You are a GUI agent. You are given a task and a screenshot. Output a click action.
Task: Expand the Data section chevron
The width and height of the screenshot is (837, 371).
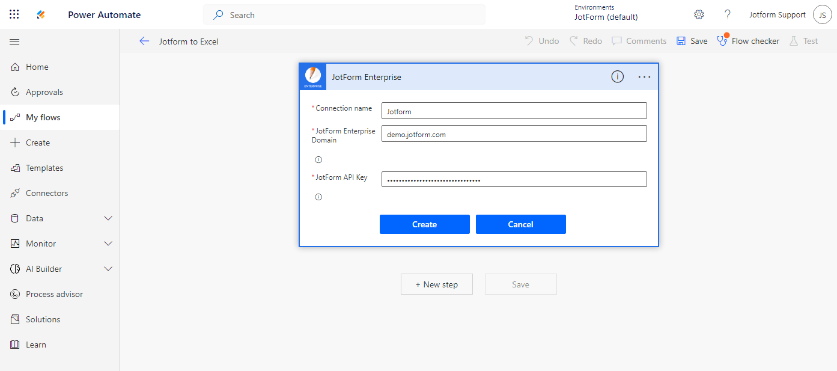[108, 218]
